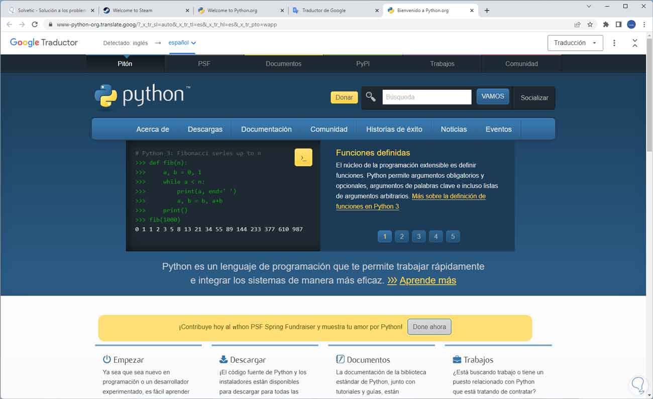Click the browser forward arrow
653x399 pixels.
tap(22, 24)
